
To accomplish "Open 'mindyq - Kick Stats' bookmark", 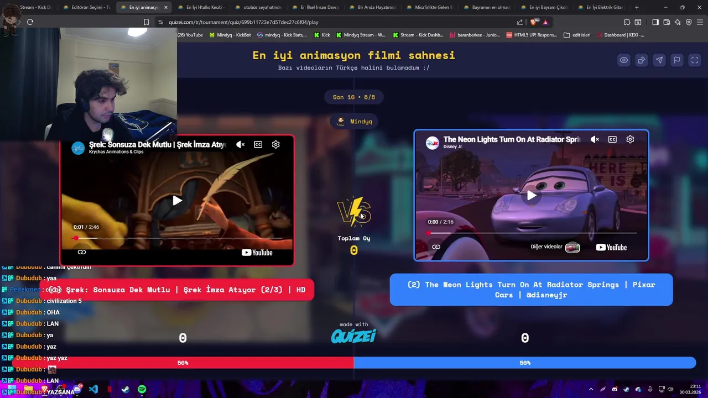I will [x=282, y=35].
